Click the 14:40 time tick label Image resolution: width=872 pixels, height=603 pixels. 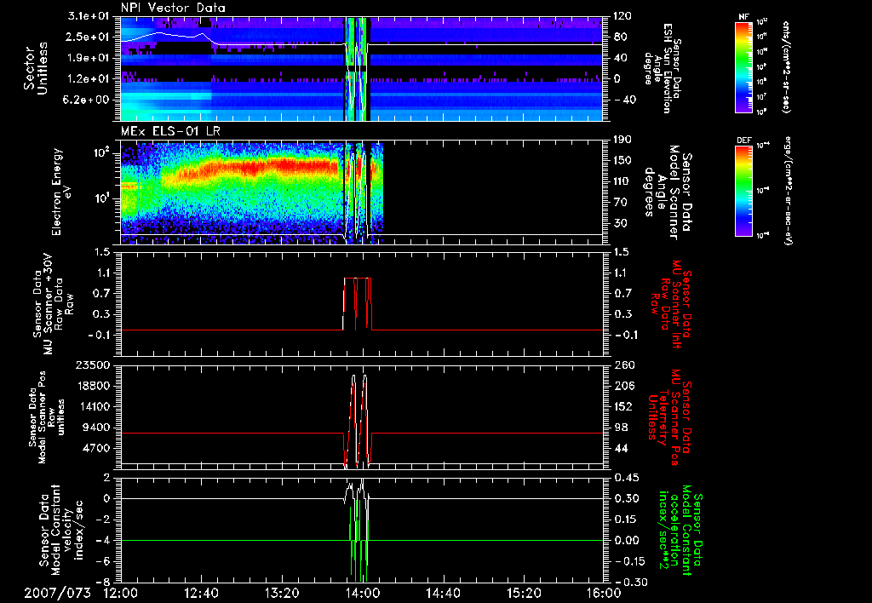tap(443, 593)
